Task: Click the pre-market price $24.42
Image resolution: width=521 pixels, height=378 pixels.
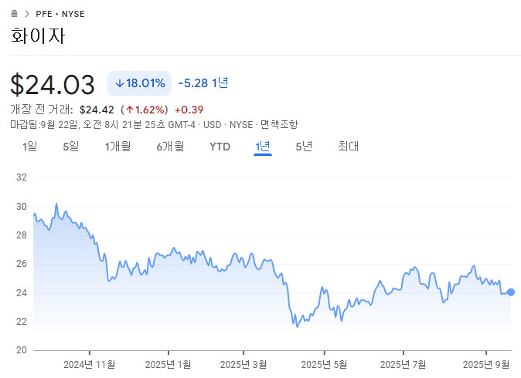Action: pos(97,110)
